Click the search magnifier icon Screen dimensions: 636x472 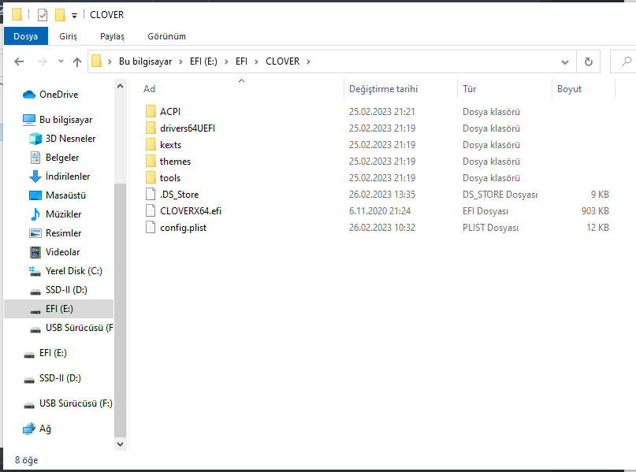click(x=627, y=61)
